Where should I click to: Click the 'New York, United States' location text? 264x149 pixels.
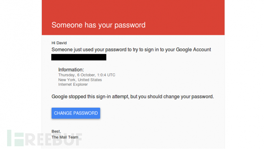tap(80, 80)
